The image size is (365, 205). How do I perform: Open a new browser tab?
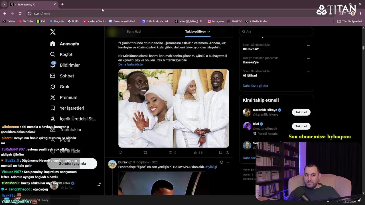62,4
